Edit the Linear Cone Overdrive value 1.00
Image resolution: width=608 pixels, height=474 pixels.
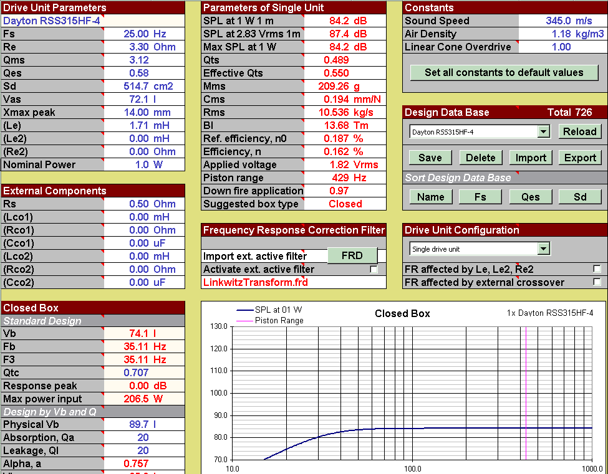pyautogui.click(x=562, y=47)
